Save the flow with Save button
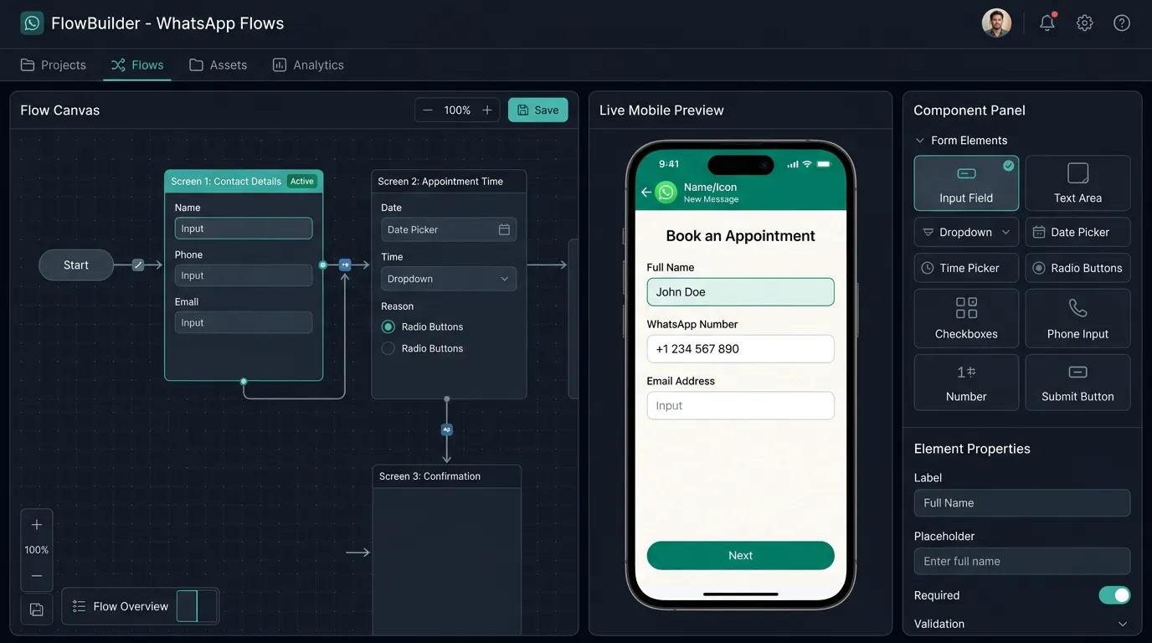 point(538,110)
